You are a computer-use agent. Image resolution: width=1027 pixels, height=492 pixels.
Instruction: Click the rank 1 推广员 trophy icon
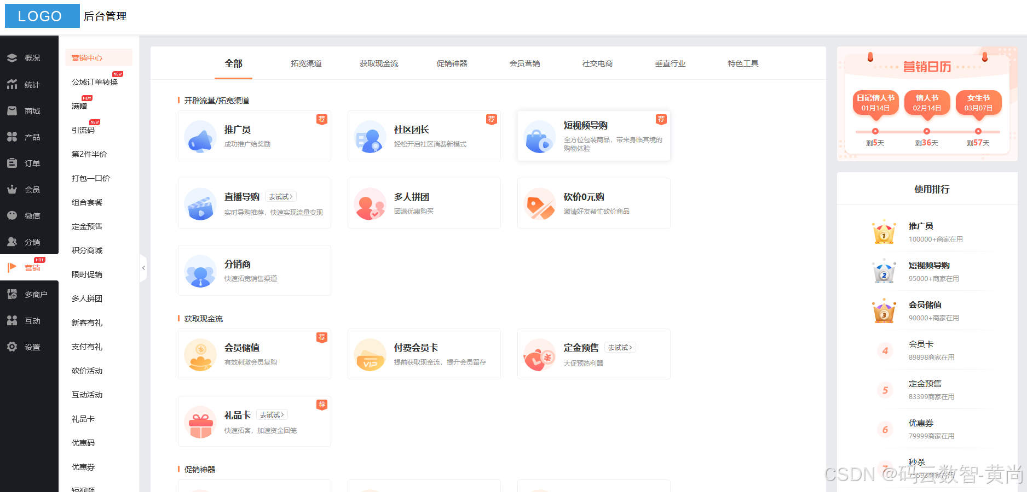[884, 232]
